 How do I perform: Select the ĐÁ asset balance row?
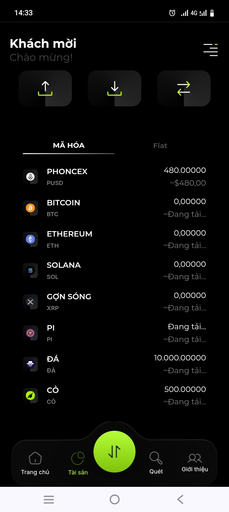(114, 364)
